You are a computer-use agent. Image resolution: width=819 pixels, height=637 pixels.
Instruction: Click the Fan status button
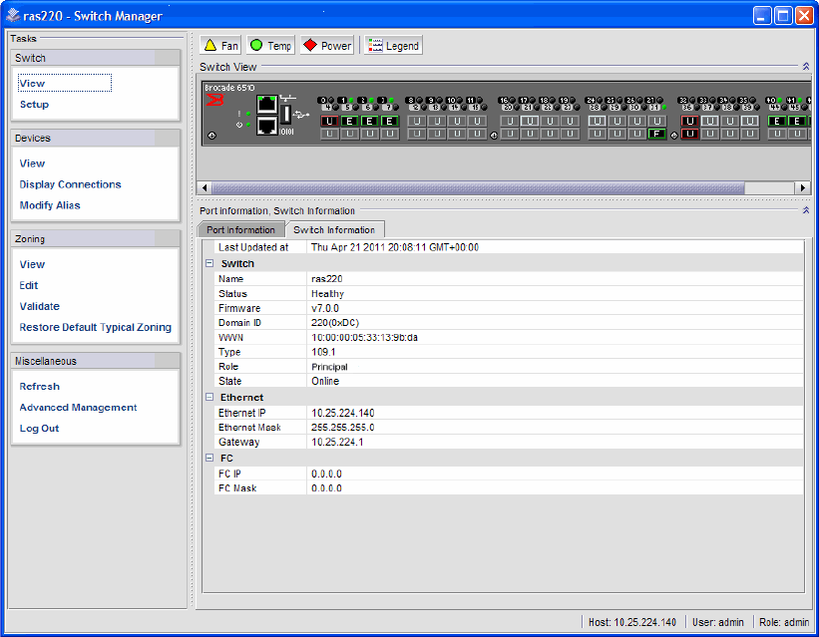(221, 46)
